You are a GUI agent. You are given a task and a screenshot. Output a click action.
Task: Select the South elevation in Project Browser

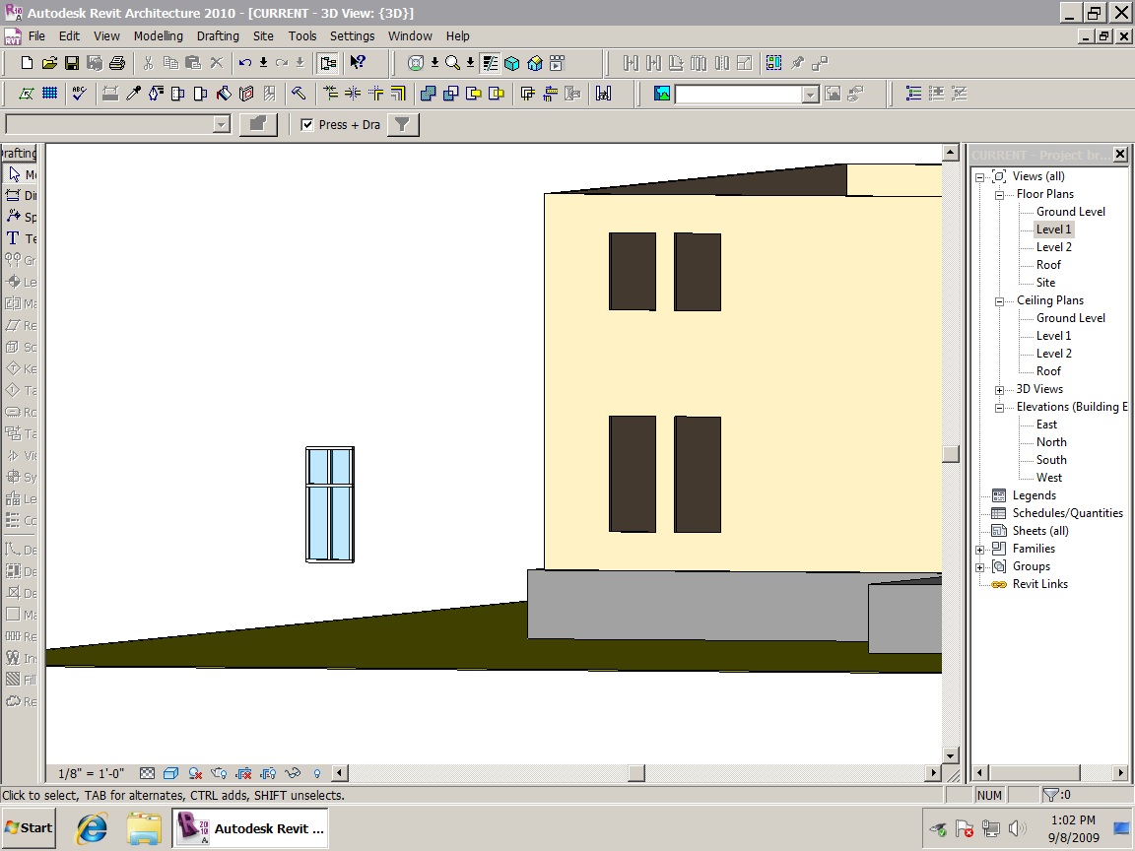1050,460
